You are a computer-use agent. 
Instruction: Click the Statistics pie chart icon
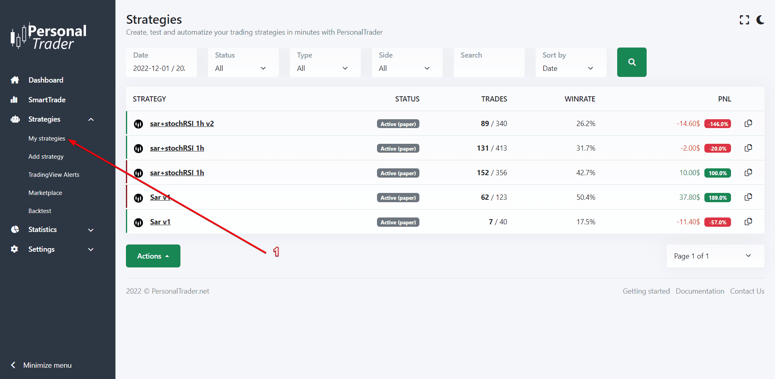click(15, 229)
